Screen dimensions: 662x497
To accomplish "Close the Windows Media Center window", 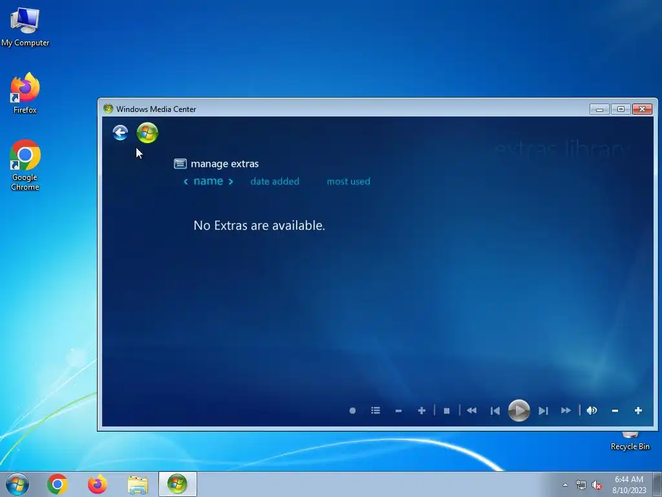I will tap(642, 109).
